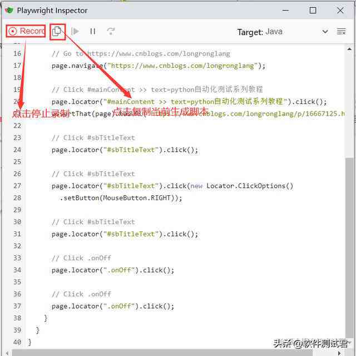Click comment '// Click #sbTitleText' on line 23
The image size is (356, 356).
[x=93, y=138]
